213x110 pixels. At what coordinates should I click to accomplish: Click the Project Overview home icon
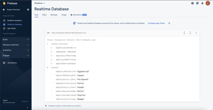pyautogui.click(x=4, y=10)
